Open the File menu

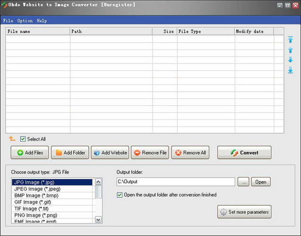pyautogui.click(x=8, y=20)
